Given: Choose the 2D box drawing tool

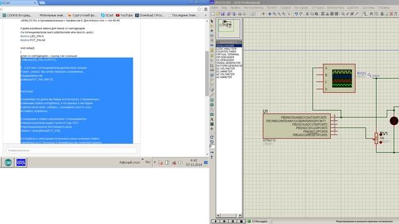Looking at the screenshot, I should click(212, 100).
